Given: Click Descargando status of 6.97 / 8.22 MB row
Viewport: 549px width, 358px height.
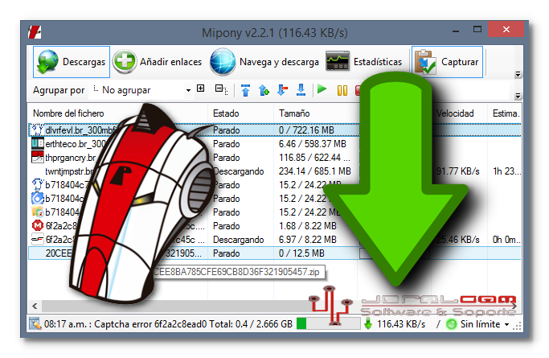Looking at the screenshot, I should (x=239, y=240).
